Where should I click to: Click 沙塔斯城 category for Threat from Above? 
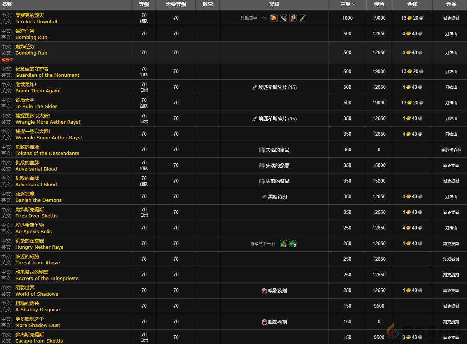tap(451, 259)
